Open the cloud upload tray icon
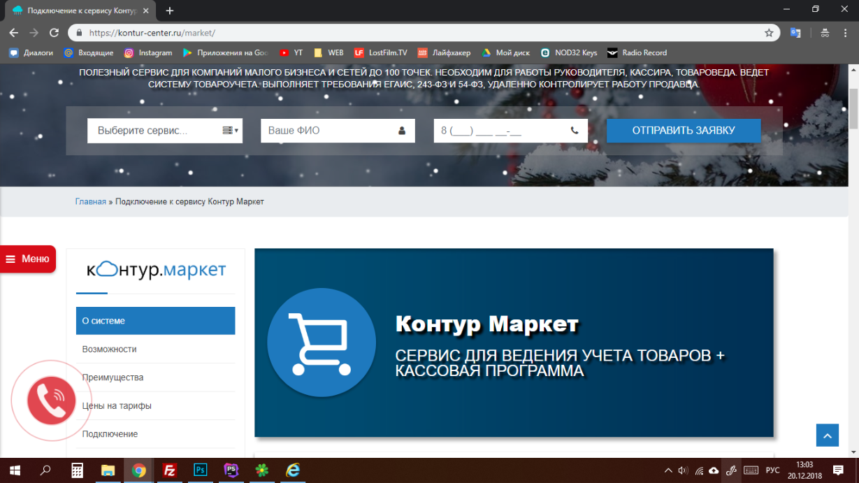 pyautogui.click(x=714, y=470)
